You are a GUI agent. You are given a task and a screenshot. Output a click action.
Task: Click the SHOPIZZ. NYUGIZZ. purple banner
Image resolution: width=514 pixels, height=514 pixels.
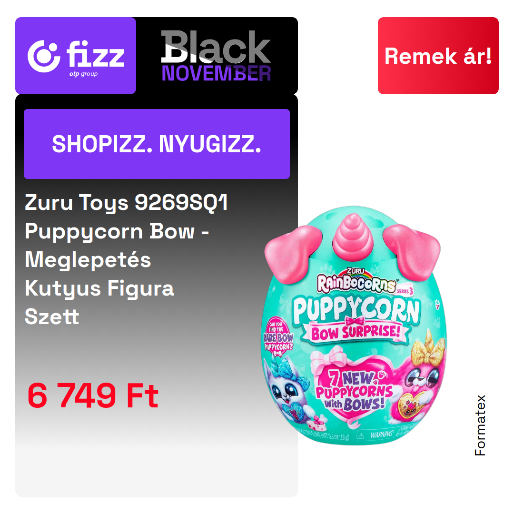click(x=157, y=144)
